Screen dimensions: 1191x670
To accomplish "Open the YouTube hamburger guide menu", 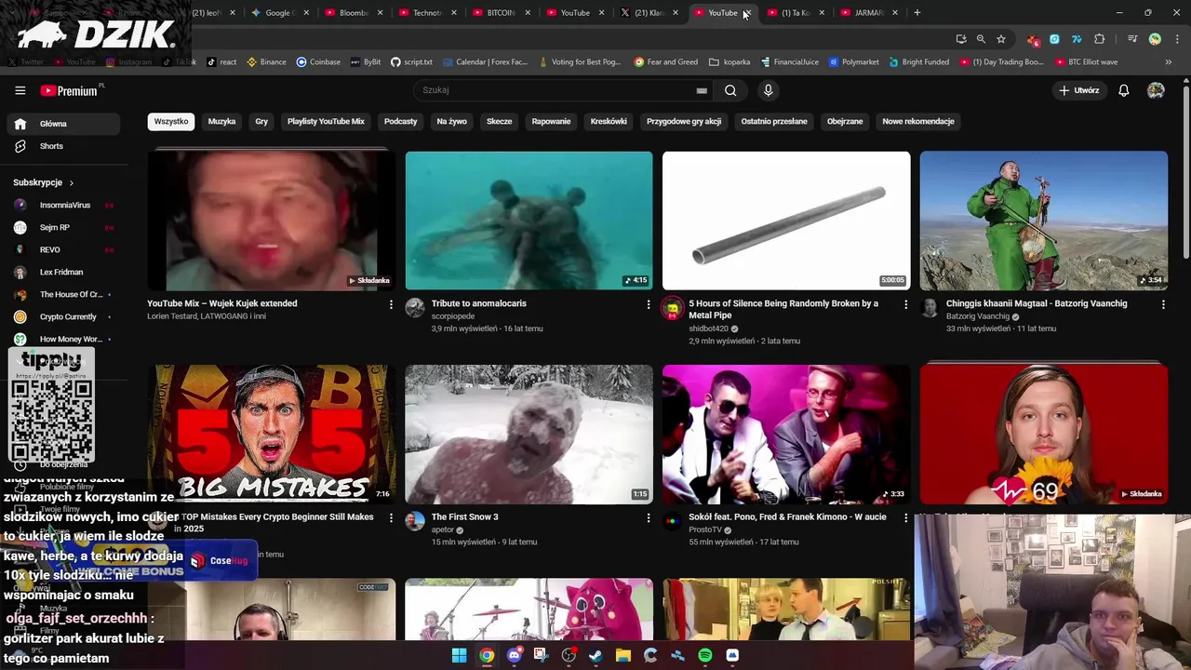I will [20, 90].
